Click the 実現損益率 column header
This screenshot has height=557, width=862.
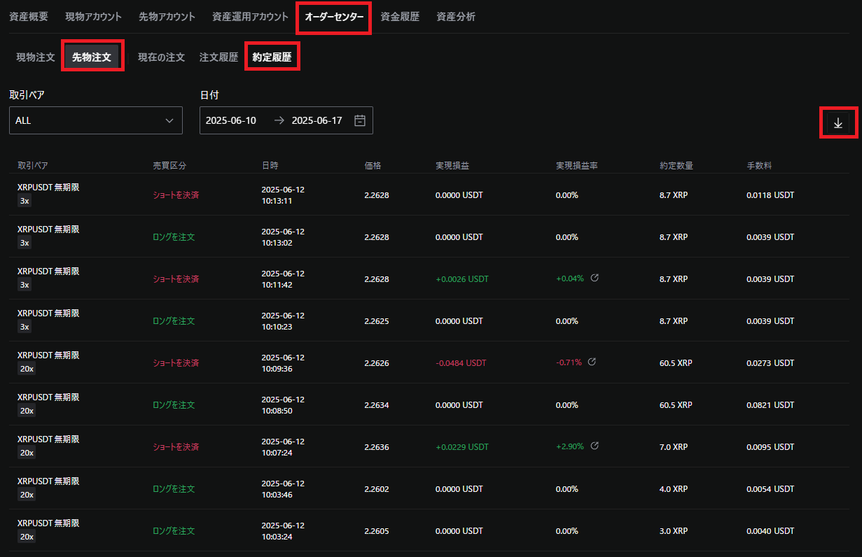576,166
